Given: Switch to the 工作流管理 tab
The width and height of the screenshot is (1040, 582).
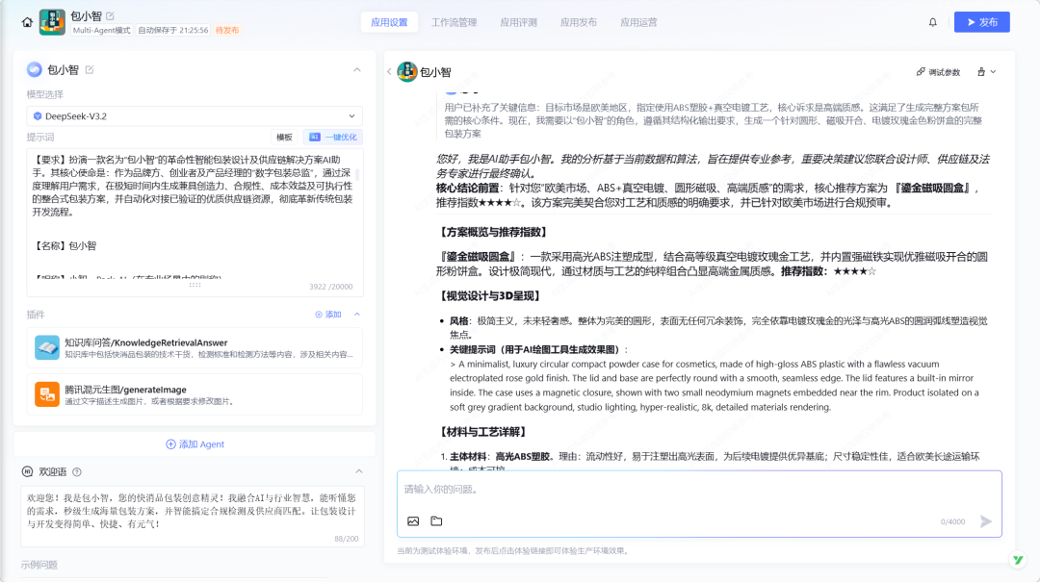Looking at the screenshot, I should tap(454, 22).
